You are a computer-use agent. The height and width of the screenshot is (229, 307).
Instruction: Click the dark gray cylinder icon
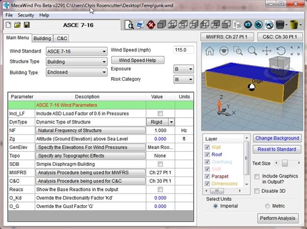point(280,25)
